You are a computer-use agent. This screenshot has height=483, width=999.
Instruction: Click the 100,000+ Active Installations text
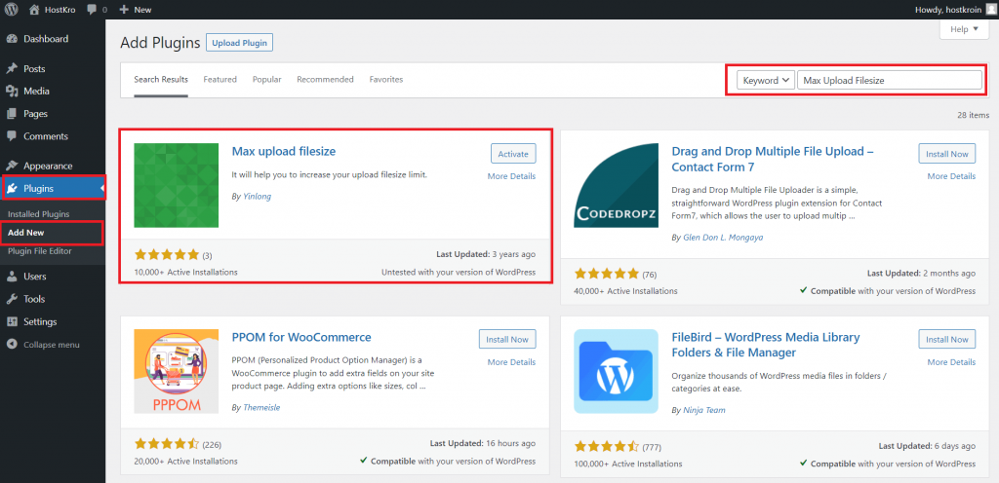[627, 464]
